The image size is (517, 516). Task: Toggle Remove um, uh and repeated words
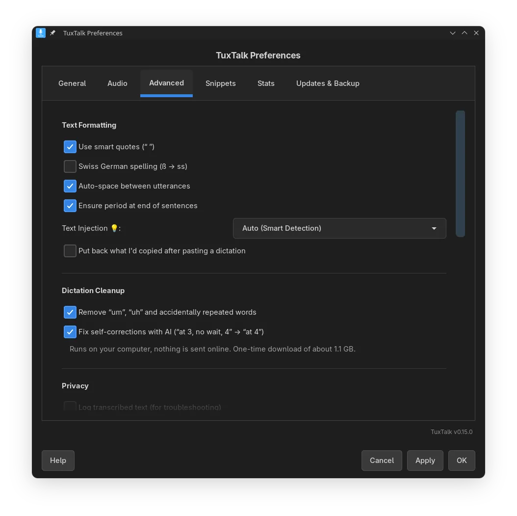click(x=70, y=312)
